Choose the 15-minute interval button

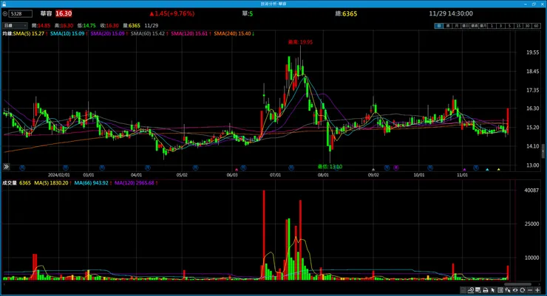518,26
